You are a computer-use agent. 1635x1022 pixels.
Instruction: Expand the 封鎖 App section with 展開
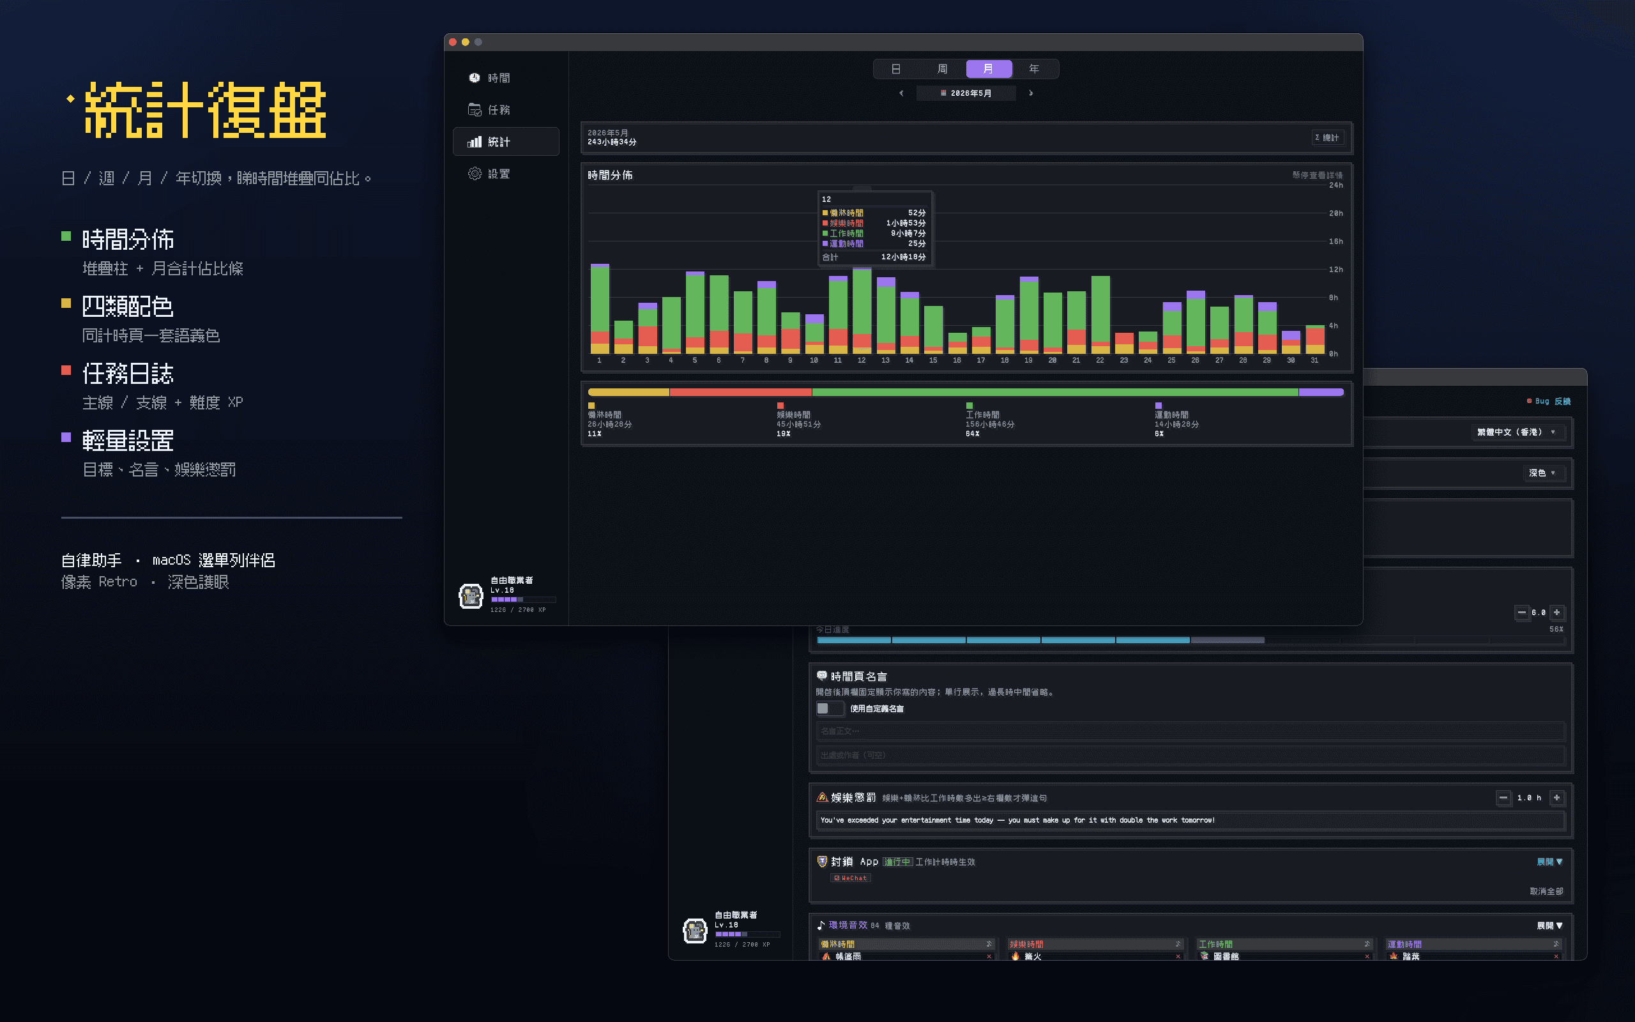(1549, 862)
